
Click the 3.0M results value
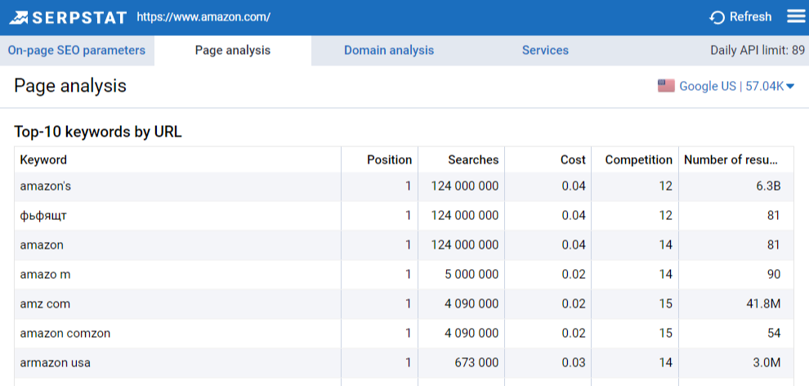[767, 363]
